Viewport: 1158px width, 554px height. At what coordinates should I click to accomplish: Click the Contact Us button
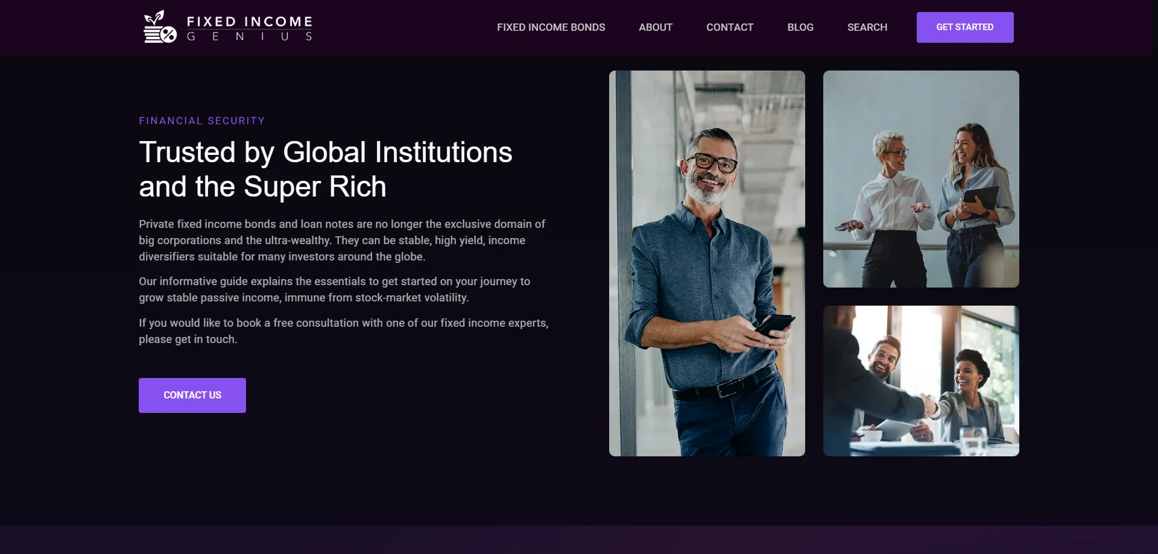point(192,395)
